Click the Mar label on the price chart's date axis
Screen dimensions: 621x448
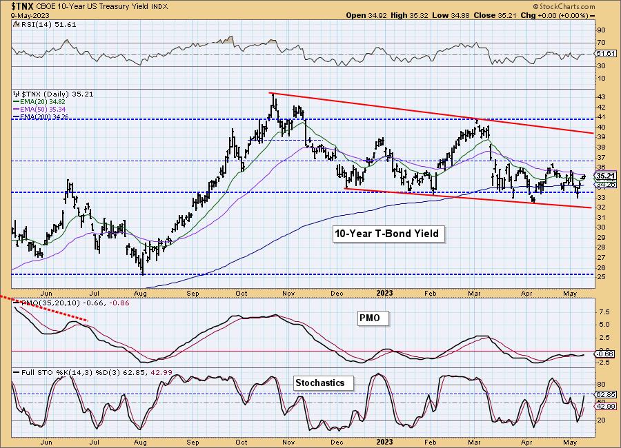click(x=474, y=293)
